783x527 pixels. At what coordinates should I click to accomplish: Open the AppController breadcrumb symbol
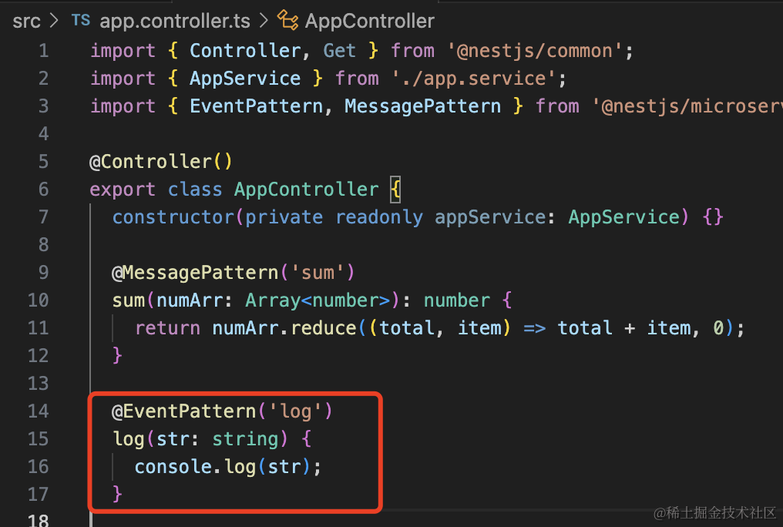pos(369,21)
